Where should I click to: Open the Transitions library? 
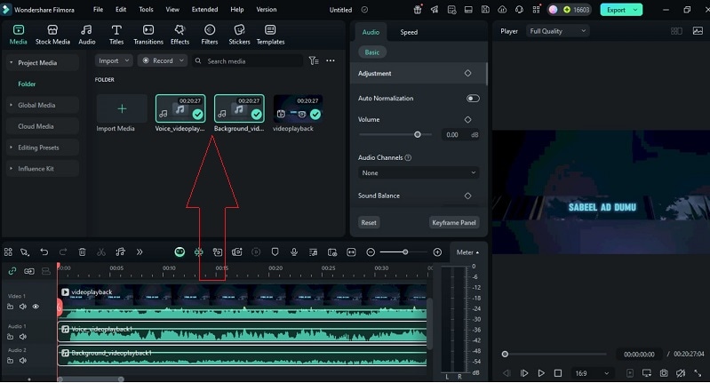coord(148,35)
